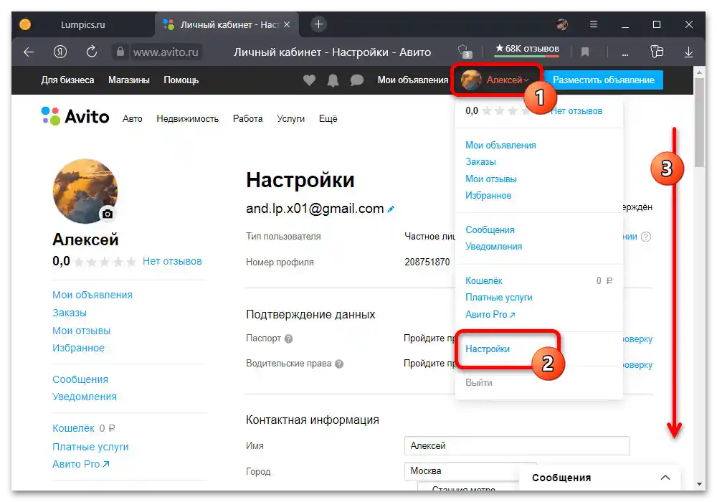Open favorites heart icon in Avito header
Screen dimensions: 717x502
309,80
